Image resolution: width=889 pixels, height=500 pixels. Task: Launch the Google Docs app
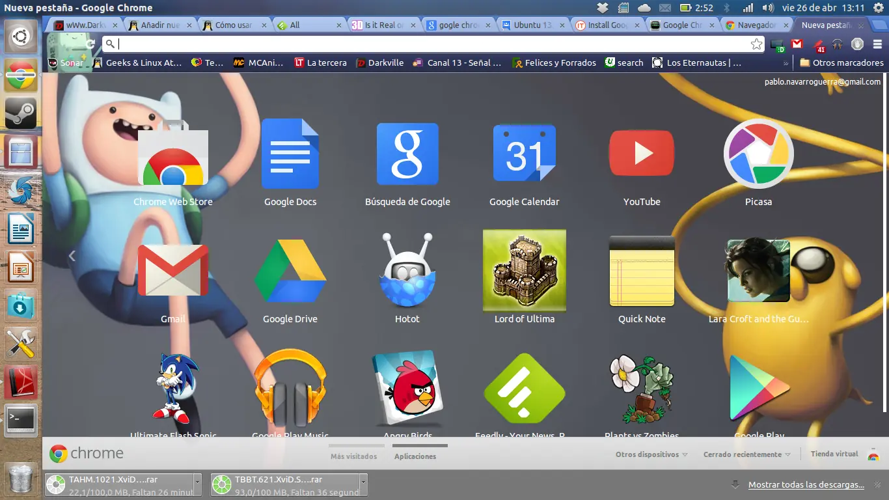point(290,154)
